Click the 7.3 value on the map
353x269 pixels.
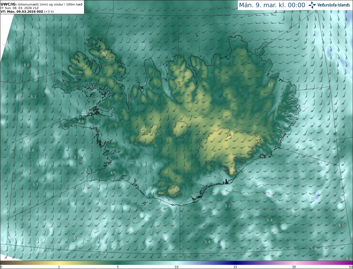coord(168,92)
